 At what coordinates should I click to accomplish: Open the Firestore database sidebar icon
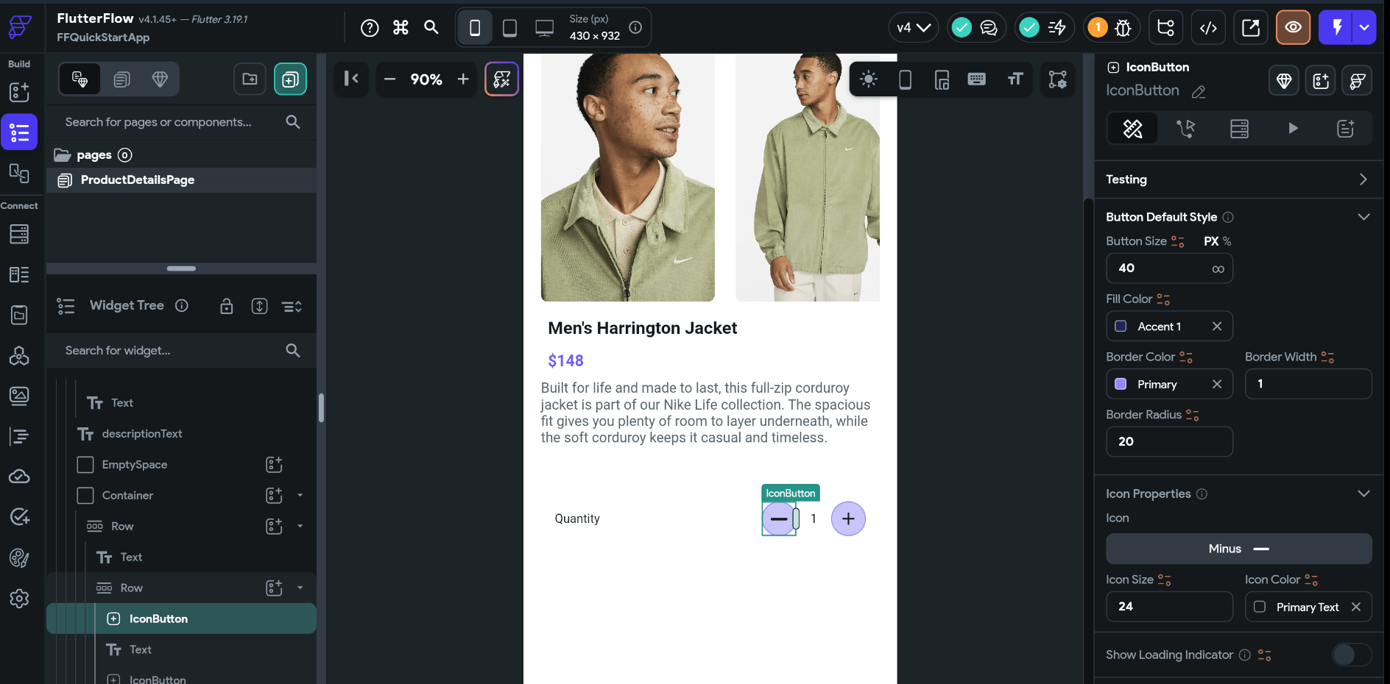[19, 234]
